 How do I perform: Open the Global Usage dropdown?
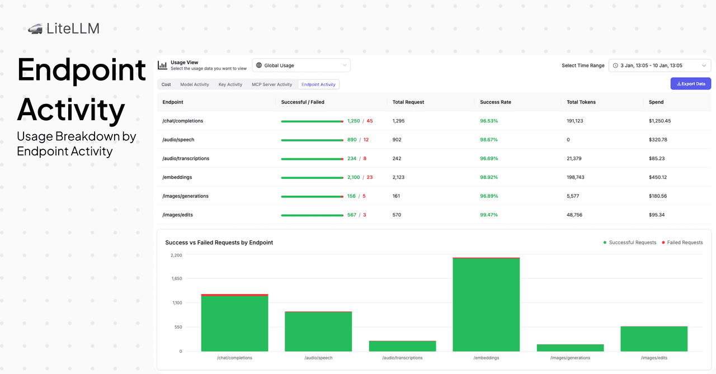301,65
